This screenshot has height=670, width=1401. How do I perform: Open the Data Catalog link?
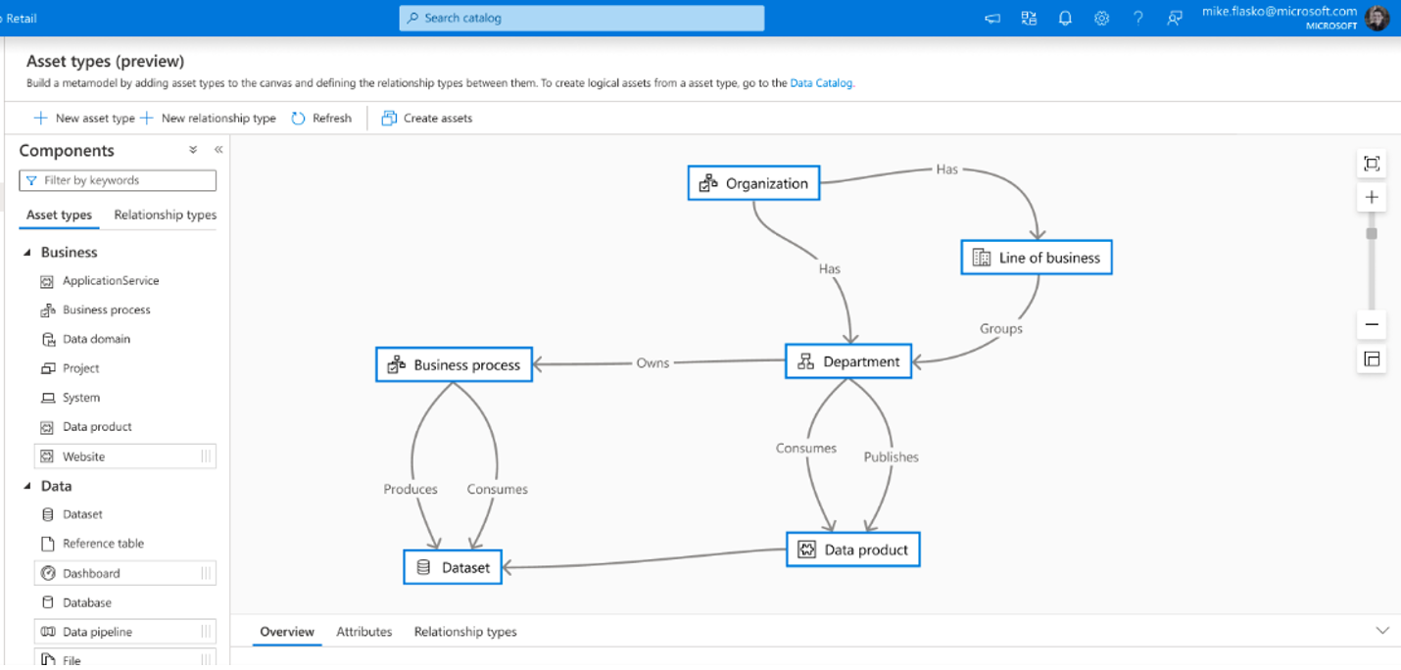point(821,83)
